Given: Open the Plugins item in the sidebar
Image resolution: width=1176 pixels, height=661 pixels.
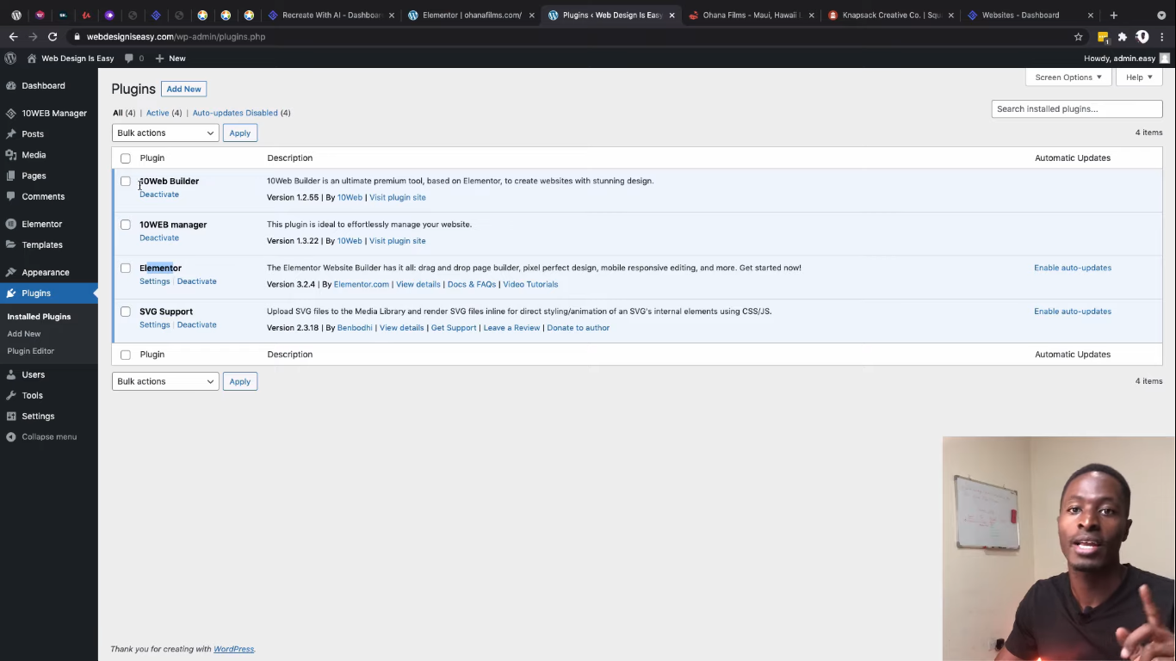Looking at the screenshot, I should pyautogui.click(x=49, y=293).
